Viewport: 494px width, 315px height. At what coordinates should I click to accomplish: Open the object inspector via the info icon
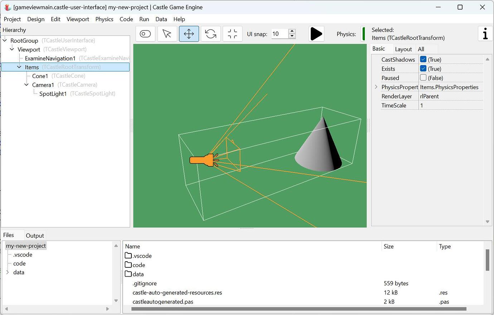tap(485, 34)
